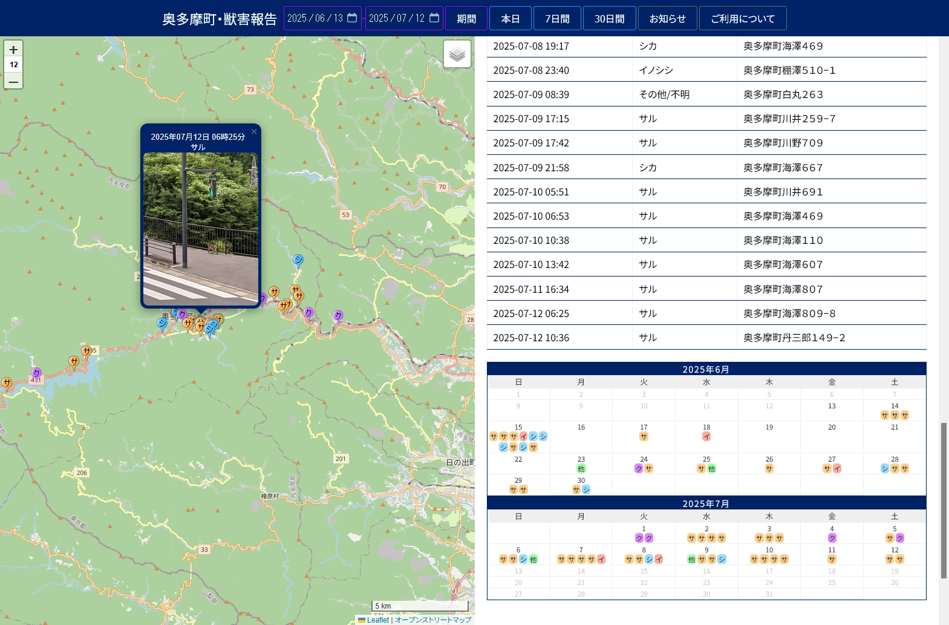
Task: Click the green 他 badge on June 23
Action: (x=581, y=469)
